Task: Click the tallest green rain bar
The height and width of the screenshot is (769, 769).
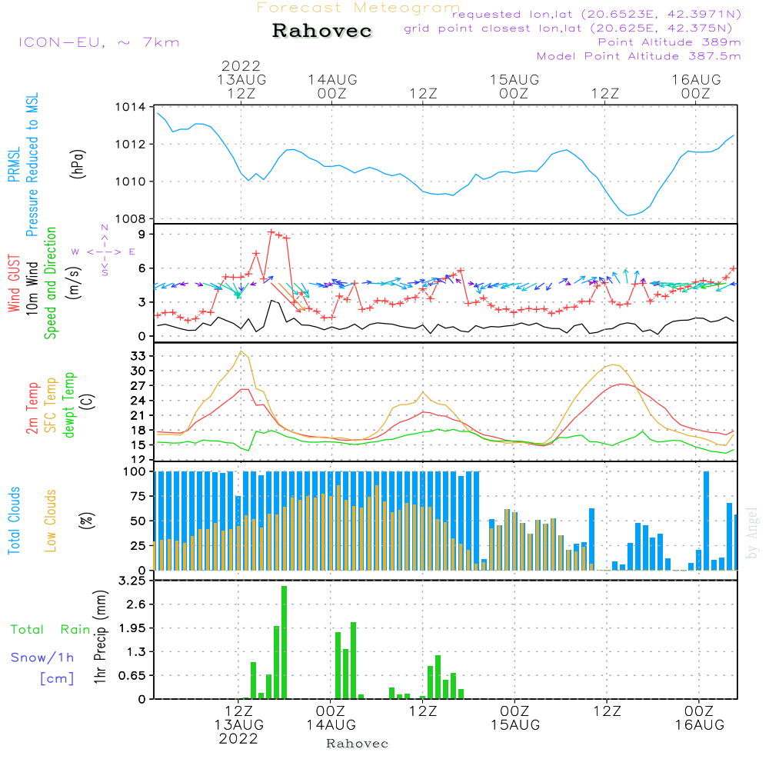Action: click(284, 642)
